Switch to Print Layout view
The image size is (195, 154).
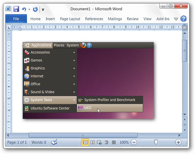click(85, 142)
